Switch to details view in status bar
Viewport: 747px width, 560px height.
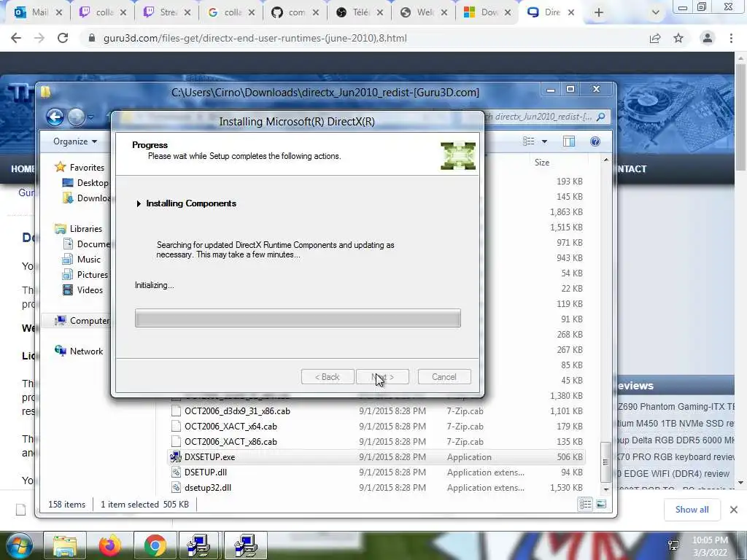pos(586,505)
